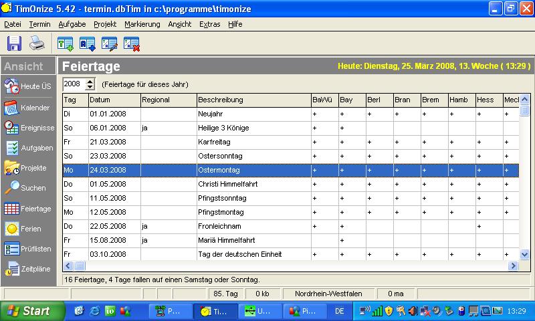Click the Print icon in toolbar
Viewport: 535px width, 321px height.
tap(37, 44)
